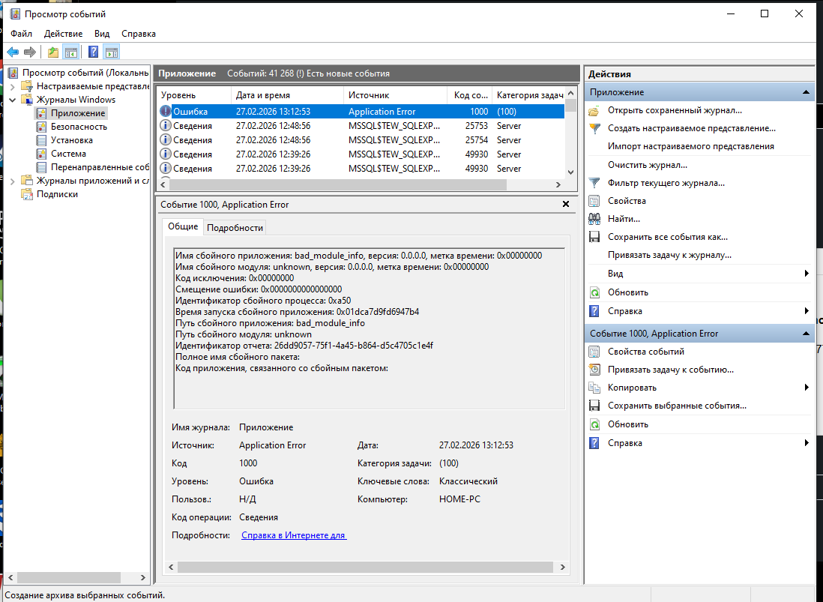Click 'Очистить журнал...' in the Actions pane

click(x=647, y=165)
